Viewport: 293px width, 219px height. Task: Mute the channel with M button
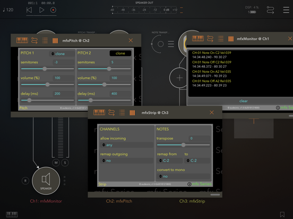[56, 163]
